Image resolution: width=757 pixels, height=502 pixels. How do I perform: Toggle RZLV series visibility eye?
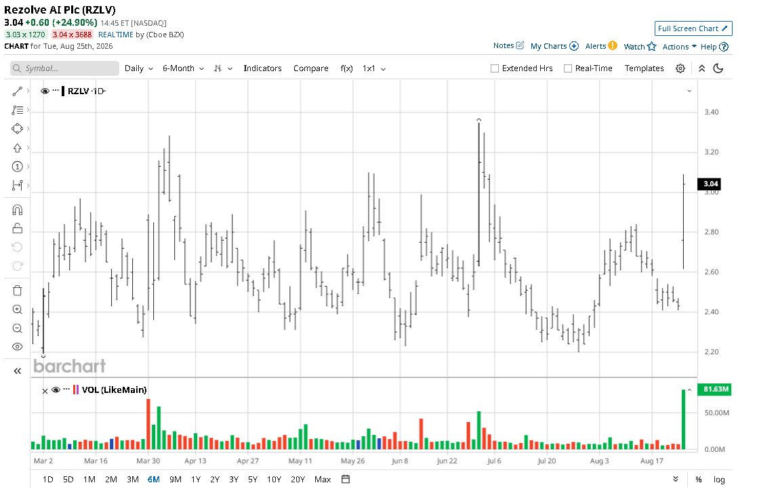pos(45,91)
